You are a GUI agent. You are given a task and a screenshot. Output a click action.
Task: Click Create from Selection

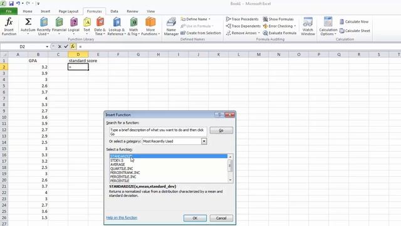point(200,33)
